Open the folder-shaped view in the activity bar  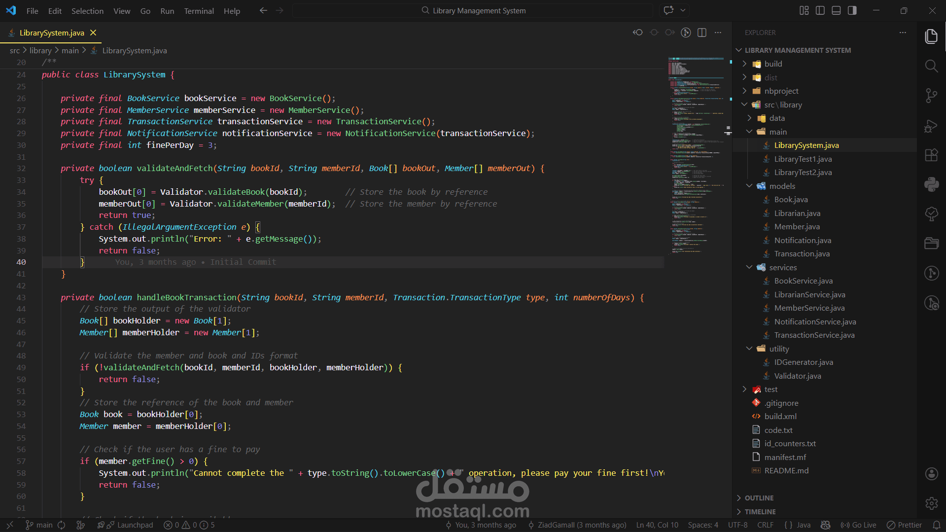click(931, 244)
